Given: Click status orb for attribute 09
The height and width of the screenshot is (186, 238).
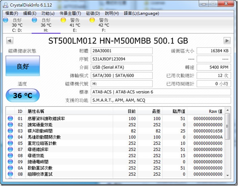Looking at the screenshot, I should (x=10, y=162).
